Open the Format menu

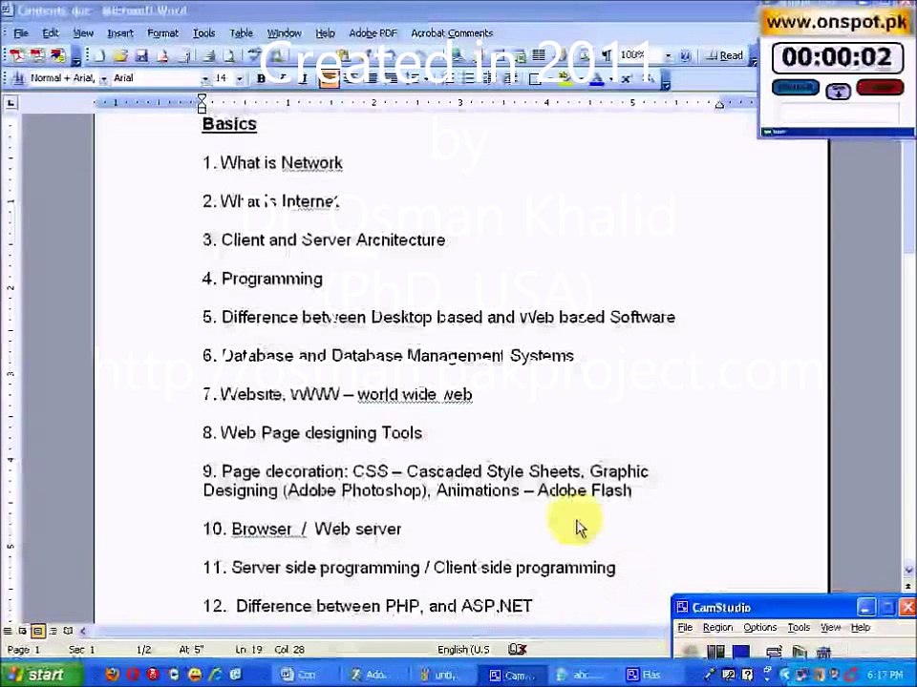click(x=162, y=33)
